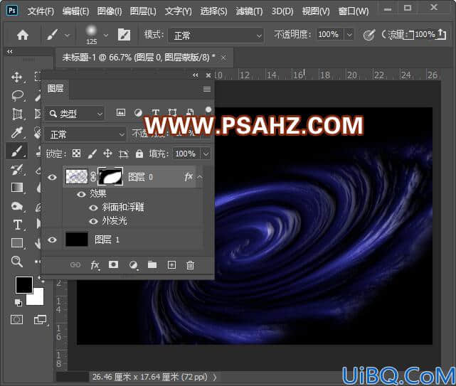The width and height of the screenshot is (456, 386).
Task: Toggle lock all
Action: coord(139,154)
